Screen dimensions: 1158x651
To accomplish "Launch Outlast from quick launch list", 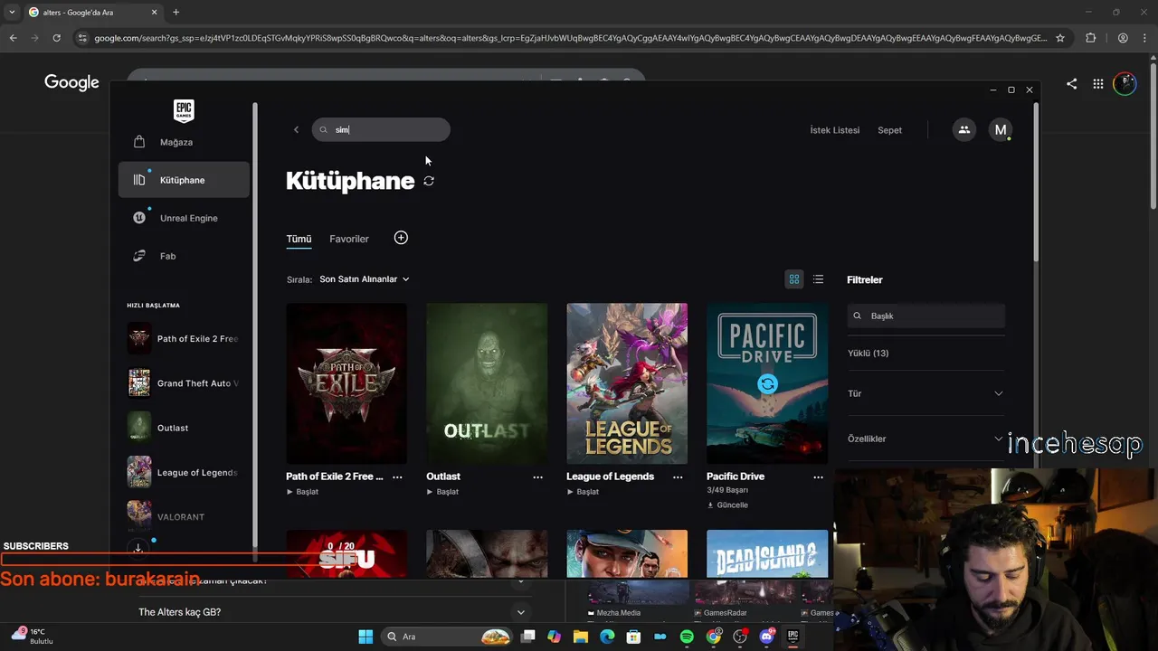I will click(184, 428).
